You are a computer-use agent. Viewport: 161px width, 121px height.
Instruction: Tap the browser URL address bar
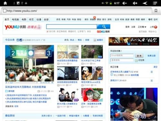[77, 11]
